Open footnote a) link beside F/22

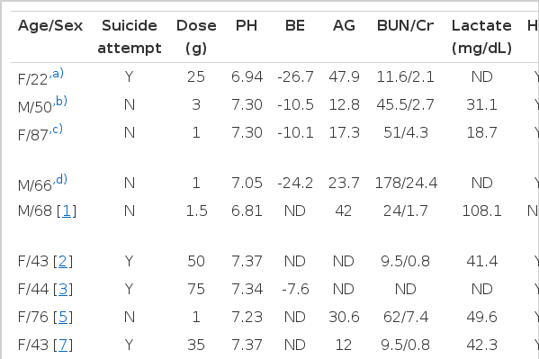click(x=57, y=74)
